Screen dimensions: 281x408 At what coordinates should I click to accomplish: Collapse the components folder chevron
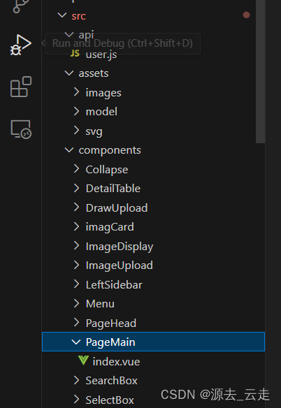coord(69,150)
